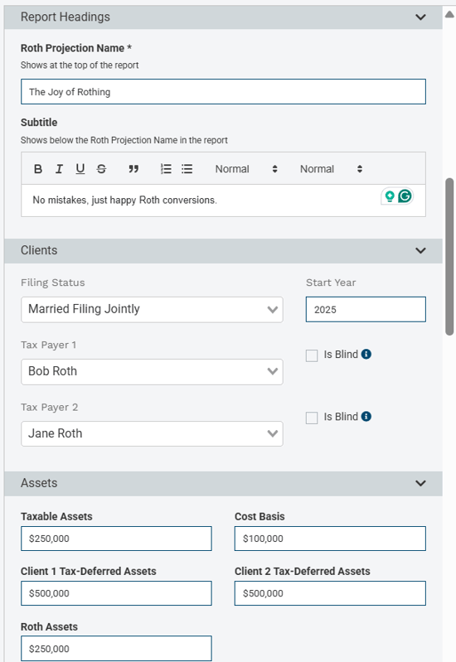Click the Clients section title

(39, 250)
